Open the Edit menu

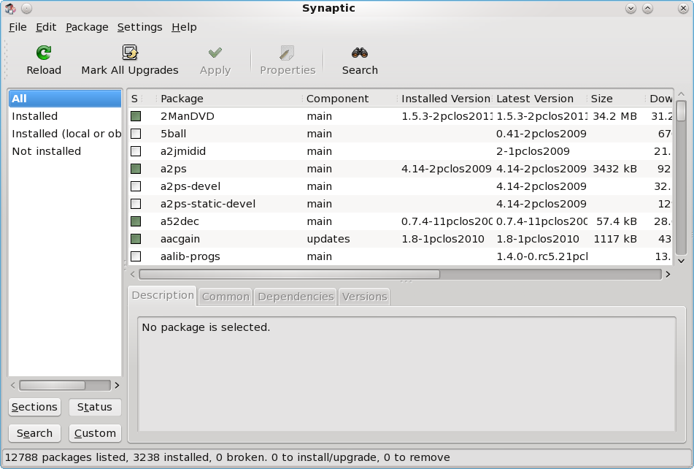[46, 27]
